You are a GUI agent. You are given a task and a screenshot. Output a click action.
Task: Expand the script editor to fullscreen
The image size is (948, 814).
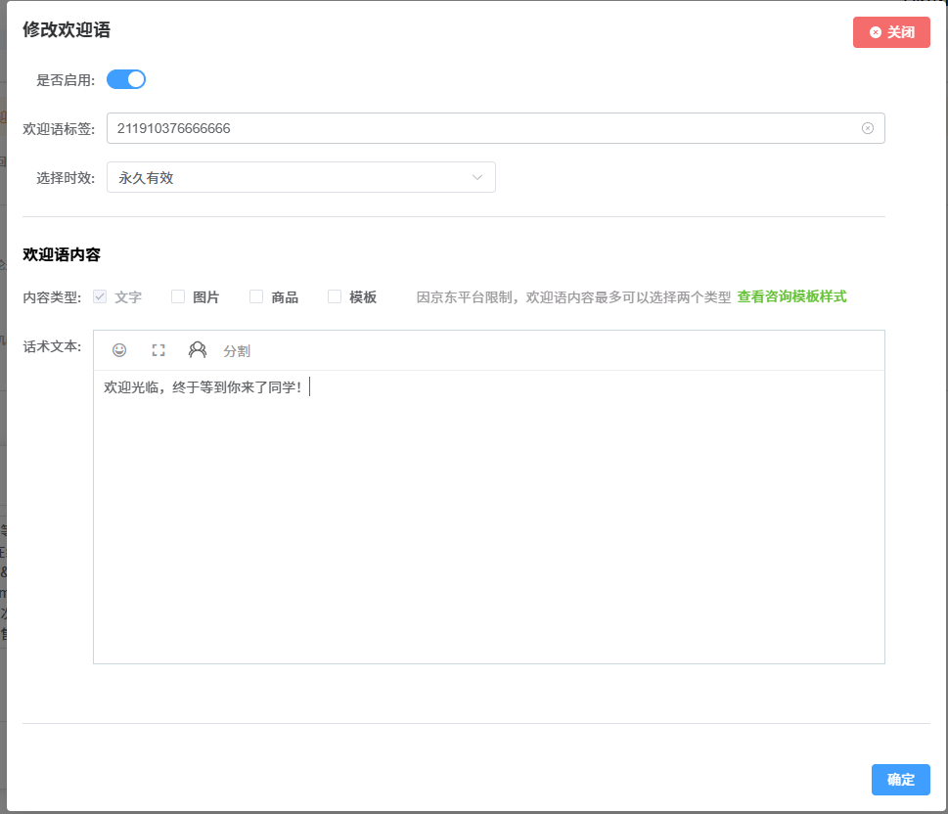point(158,350)
